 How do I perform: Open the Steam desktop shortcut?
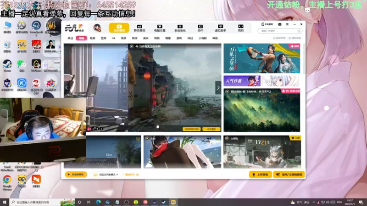click(7, 65)
